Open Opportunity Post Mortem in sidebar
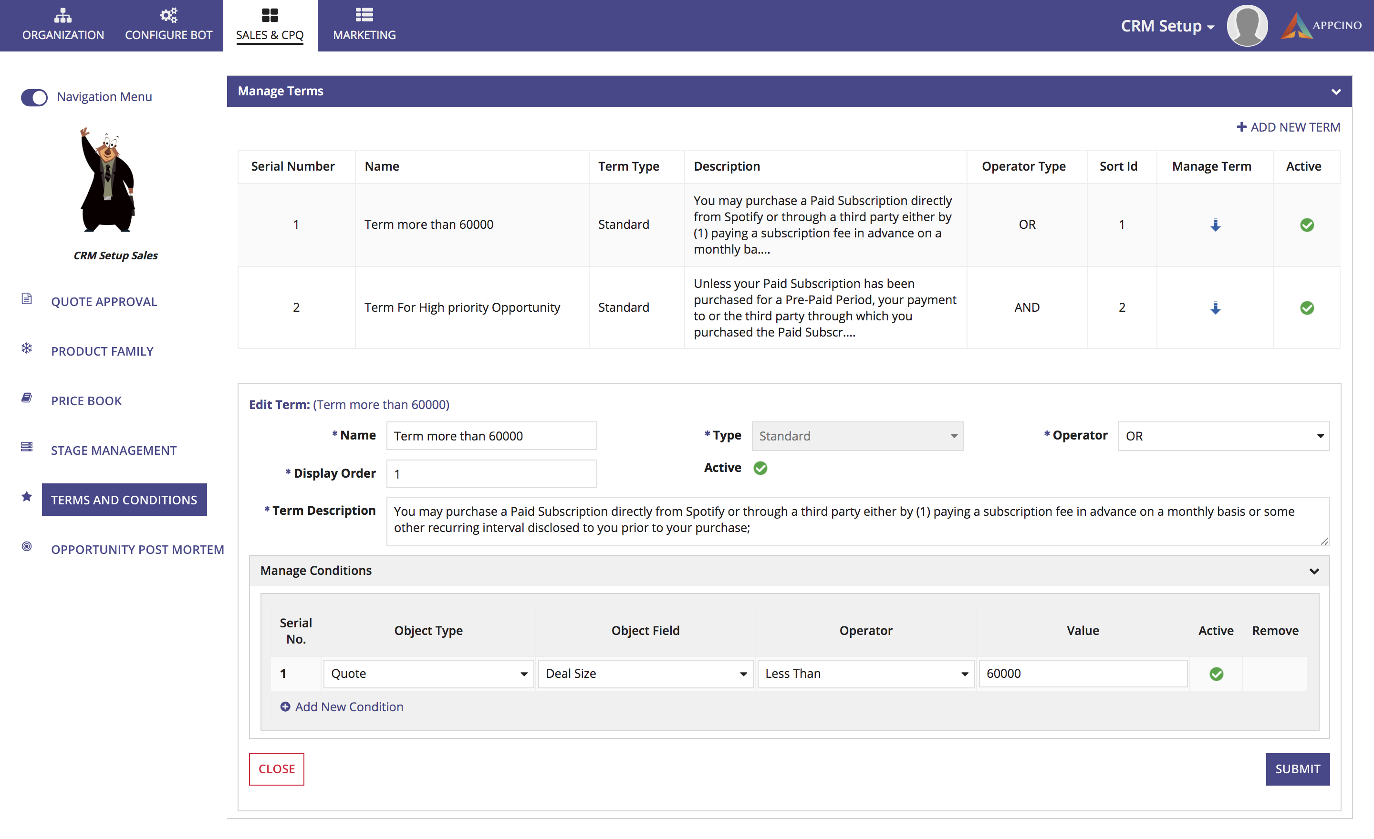 138,549
